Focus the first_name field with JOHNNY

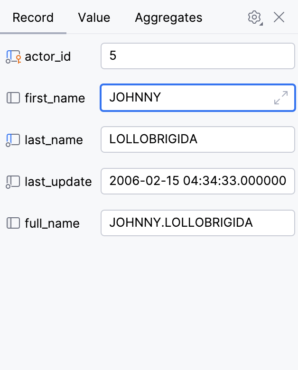185,98
